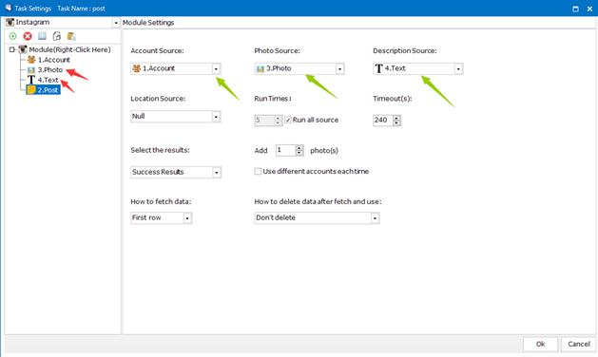This screenshot has width=598, height=357.
Task: Click the paste module icon
Action: pyautogui.click(x=71, y=36)
